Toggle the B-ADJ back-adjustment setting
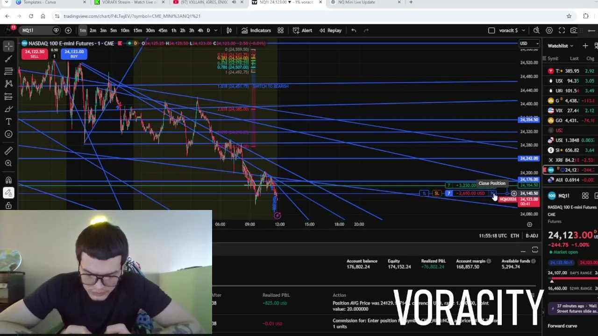The image size is (598, 336). point(532,236)
